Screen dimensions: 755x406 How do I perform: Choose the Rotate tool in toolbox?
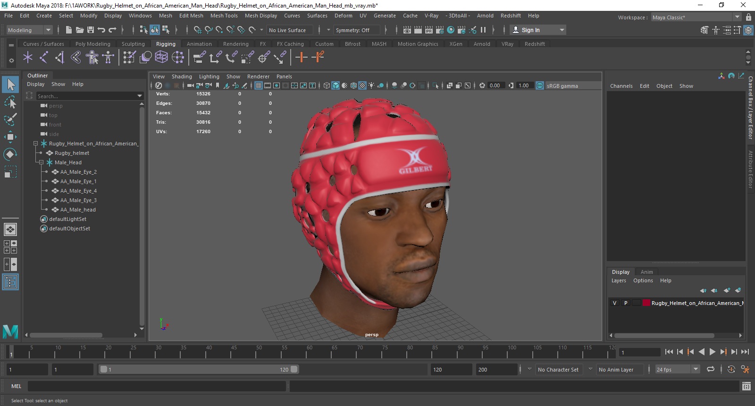coord(10,154)
